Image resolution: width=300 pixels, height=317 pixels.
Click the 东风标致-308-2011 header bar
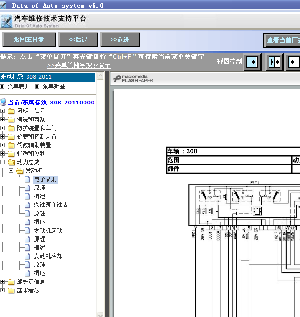pyautogui.click(x=47, y=77)
